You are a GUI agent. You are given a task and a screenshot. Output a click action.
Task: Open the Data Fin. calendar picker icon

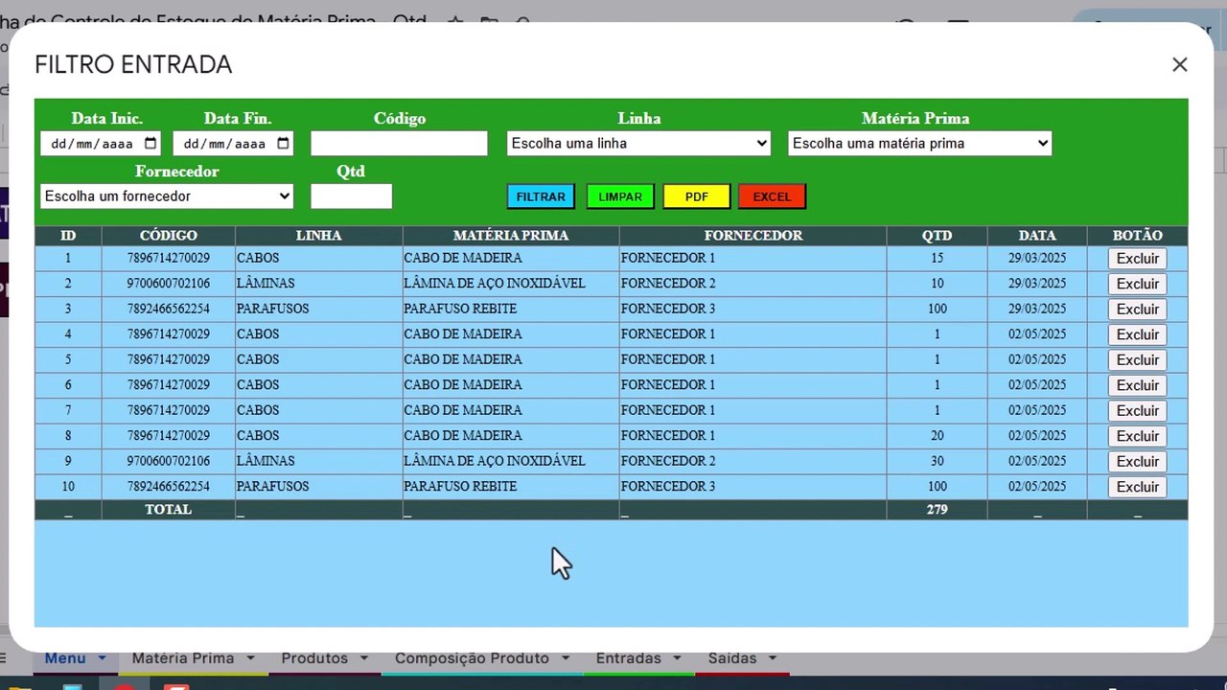283,144
